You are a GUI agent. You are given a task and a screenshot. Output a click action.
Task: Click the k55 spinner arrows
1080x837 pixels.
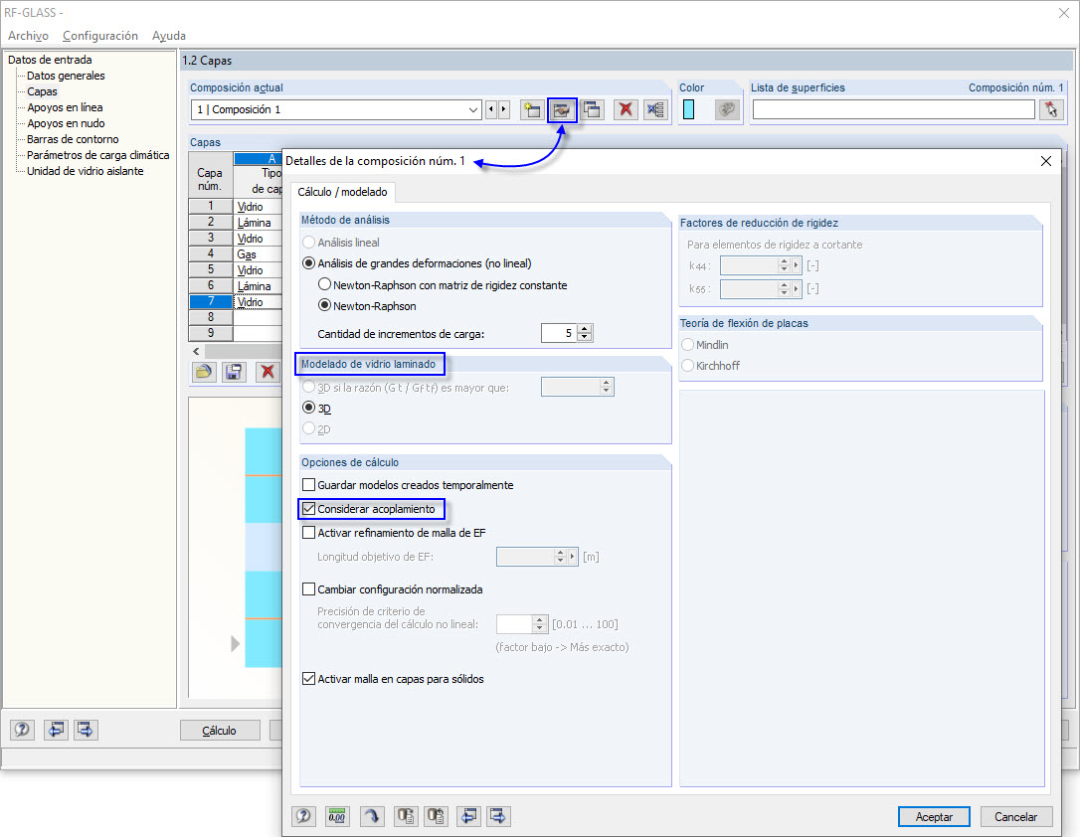783,289
